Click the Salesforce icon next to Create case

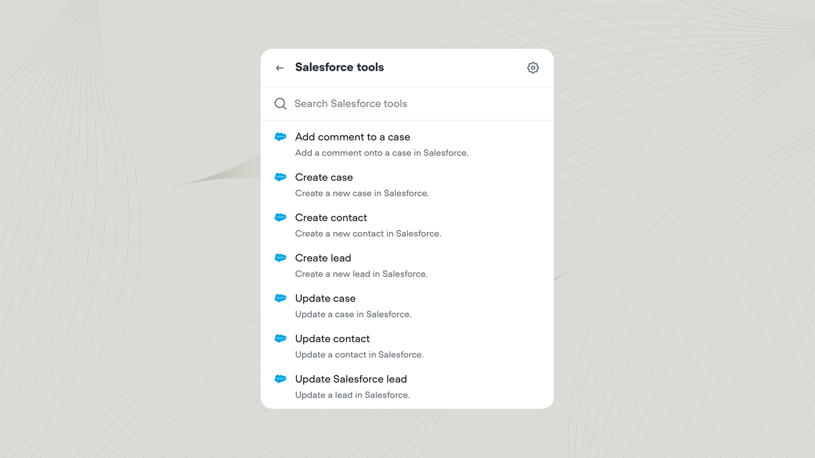tap(281, 177)
